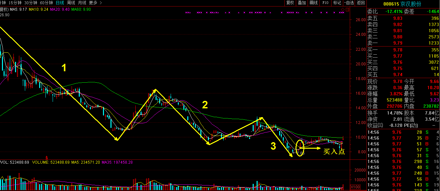Click the 标记 mark button
The width and height of the screenshot is (440, 191).
coord(337,3)
